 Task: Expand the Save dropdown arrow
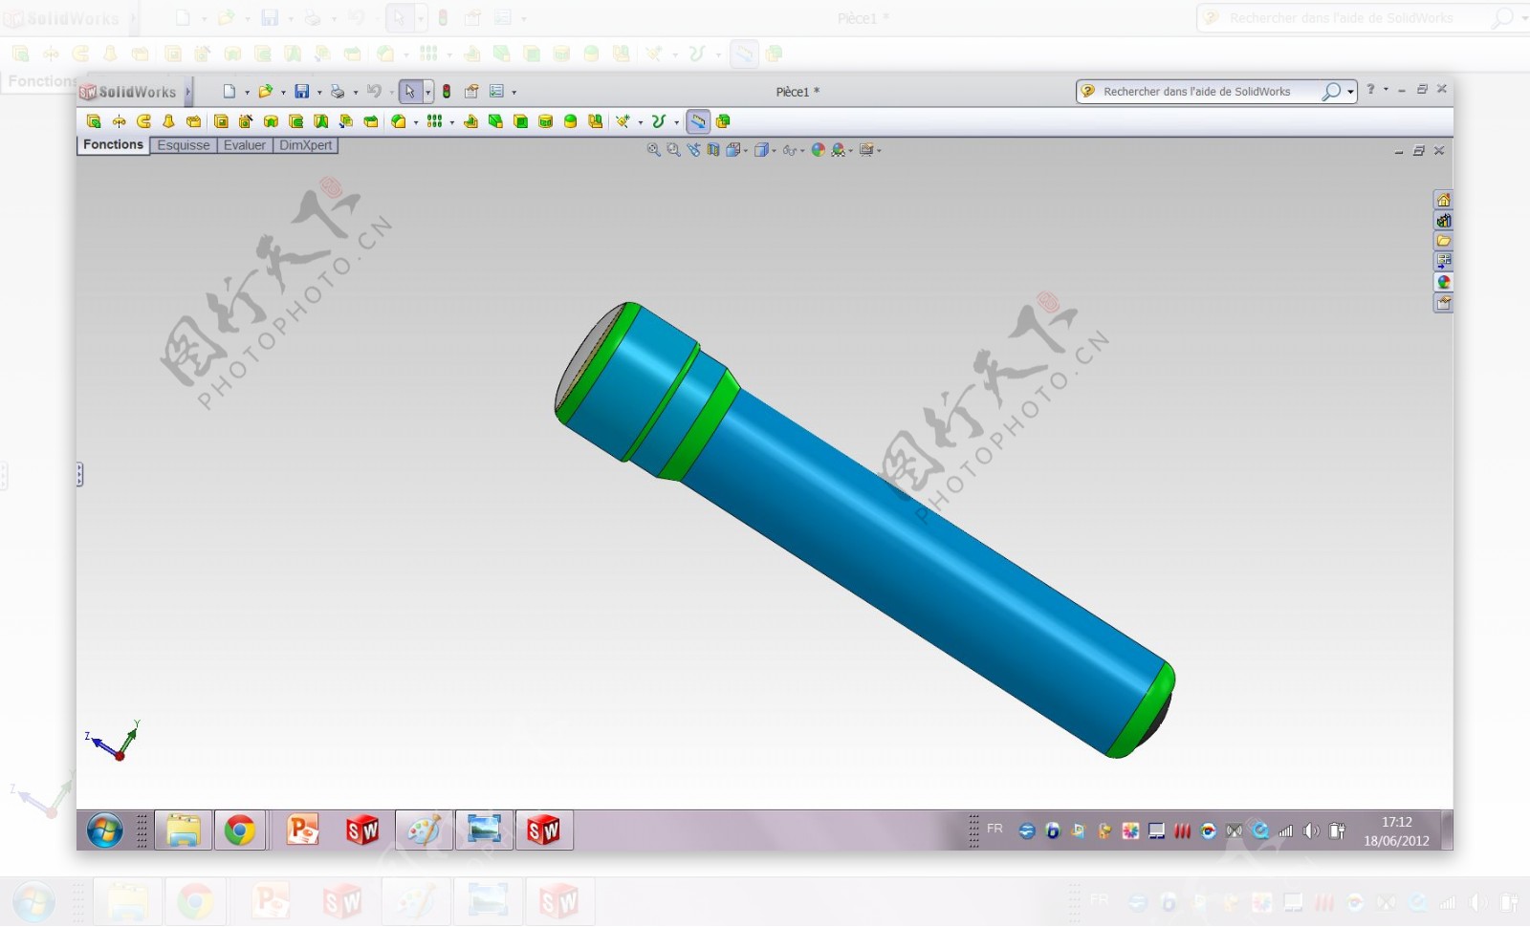click(x=319, y=93)
